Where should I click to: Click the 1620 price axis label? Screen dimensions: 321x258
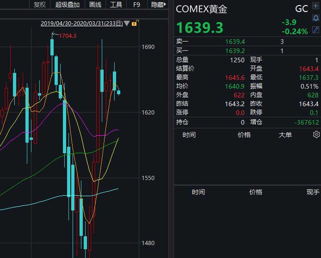tap(148, 113)
